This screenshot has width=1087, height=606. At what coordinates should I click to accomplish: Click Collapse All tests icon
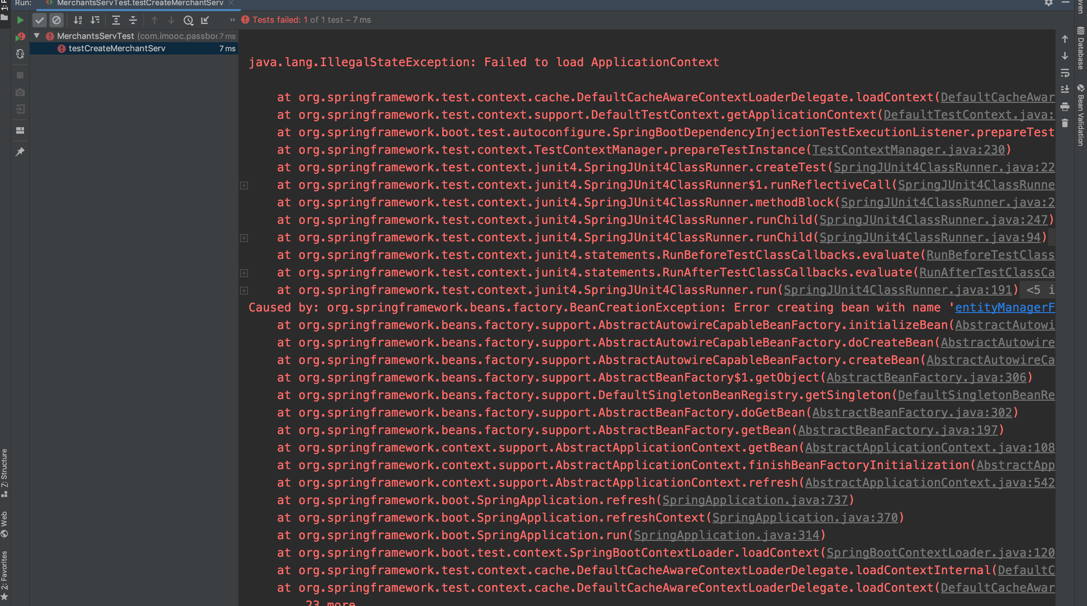click(x=133, y=20)
